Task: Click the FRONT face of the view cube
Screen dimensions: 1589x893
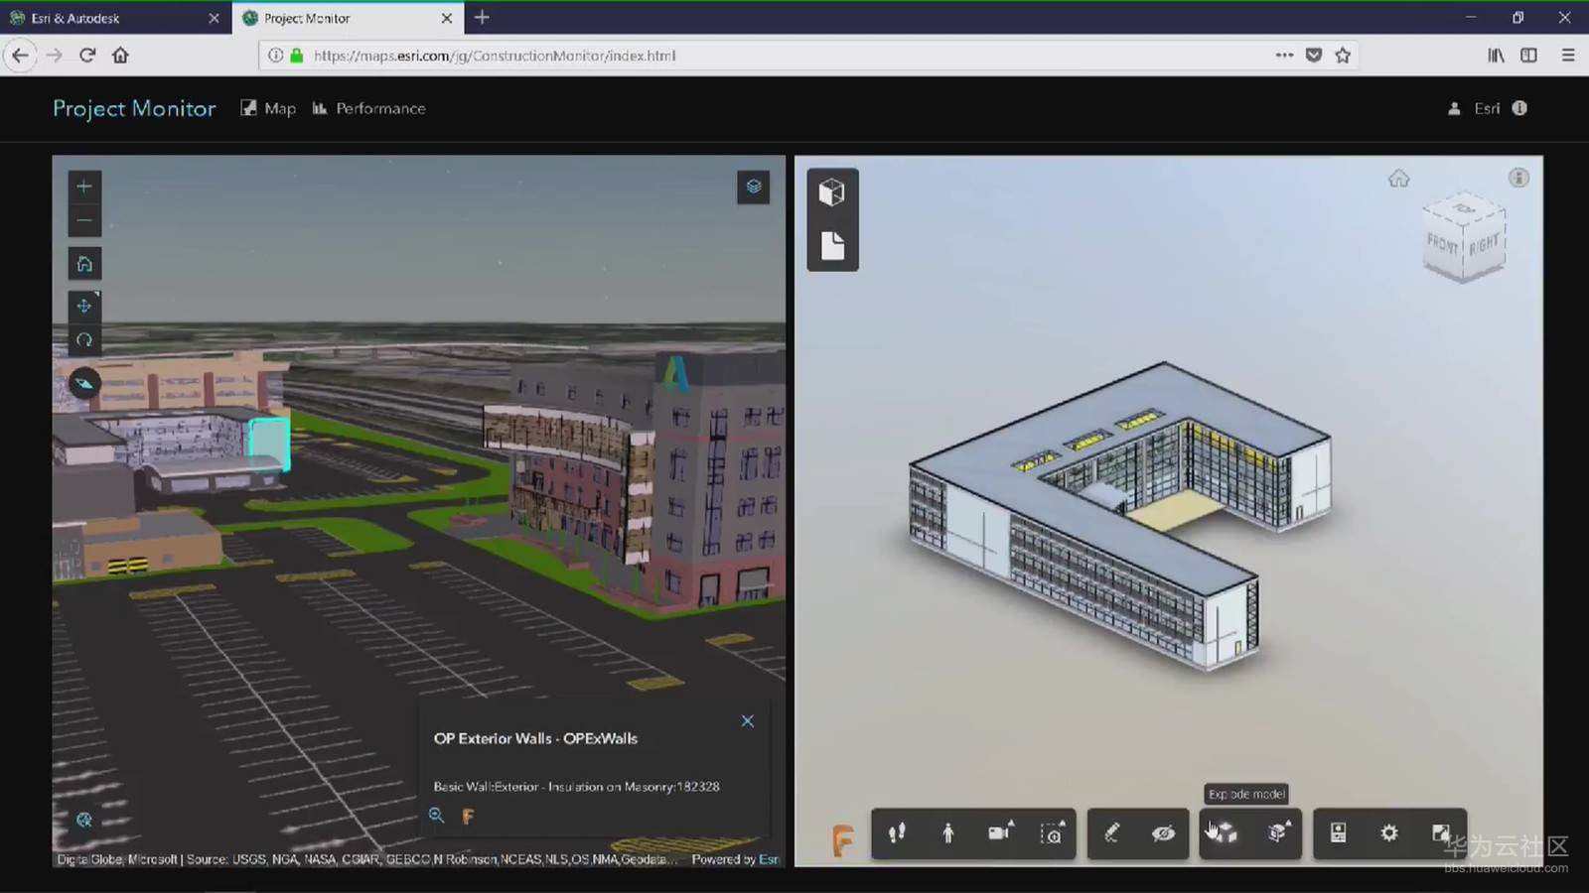Action: tap(1442, 243)
